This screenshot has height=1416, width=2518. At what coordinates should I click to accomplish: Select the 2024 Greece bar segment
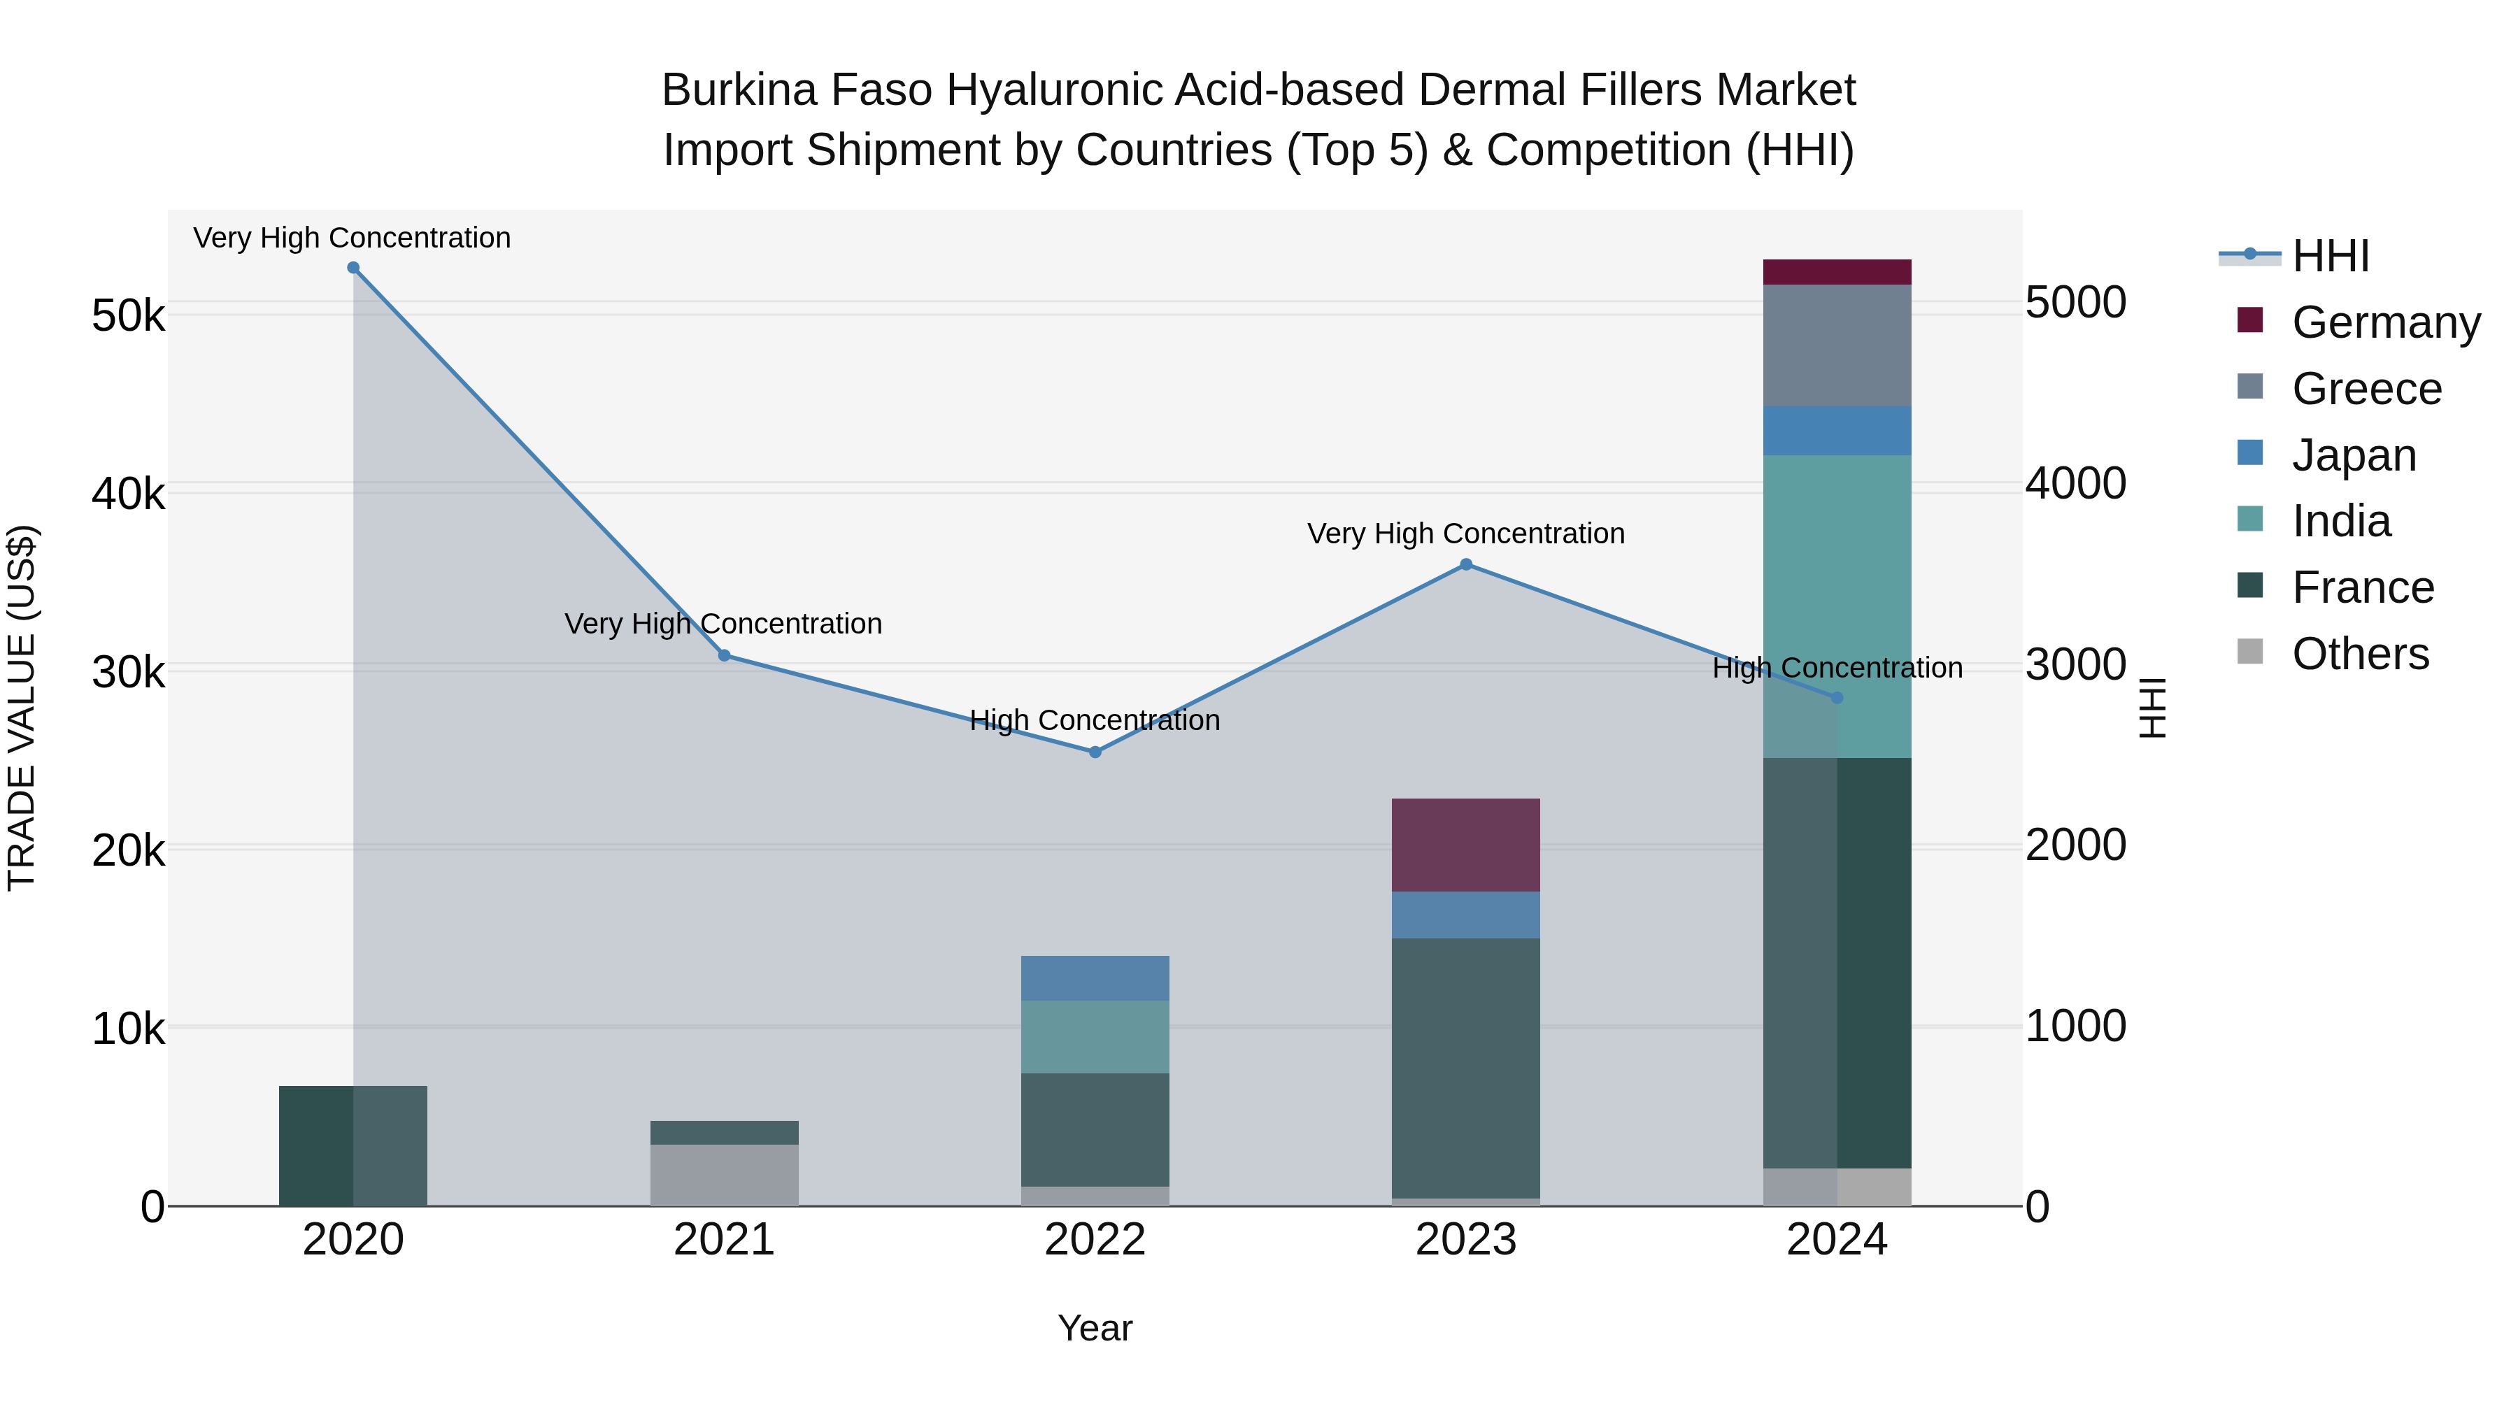(1837, 346)
